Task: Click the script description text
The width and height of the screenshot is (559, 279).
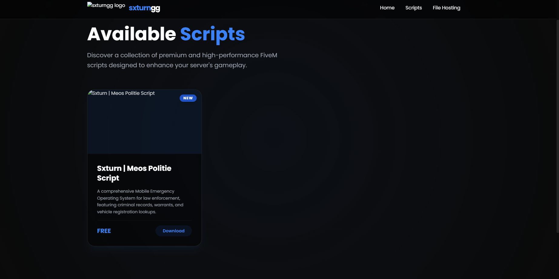Action: click(x=140, y=201)
